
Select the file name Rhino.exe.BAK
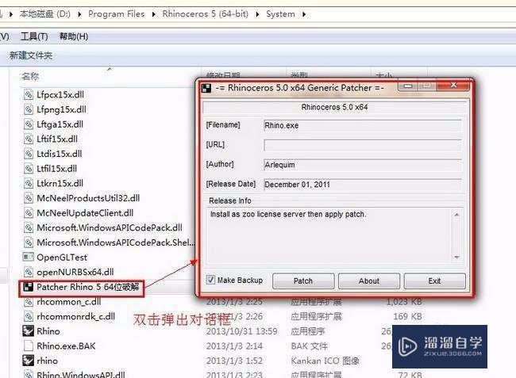click(x=66, y=346)
